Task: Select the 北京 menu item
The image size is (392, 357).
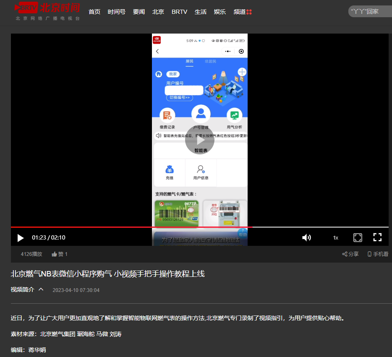Action: coord(158,12)
